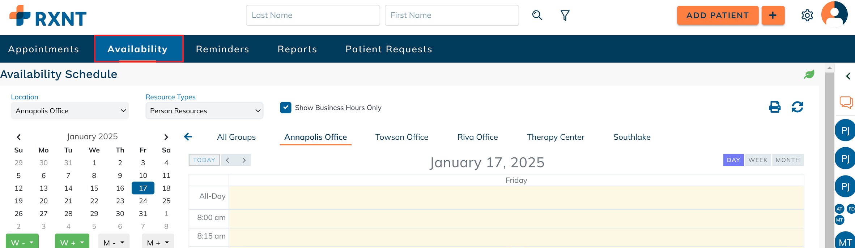This screenshot has height=248, width=855.
Task: Click the back arrow beside All Groups
Action: [188, 137]
